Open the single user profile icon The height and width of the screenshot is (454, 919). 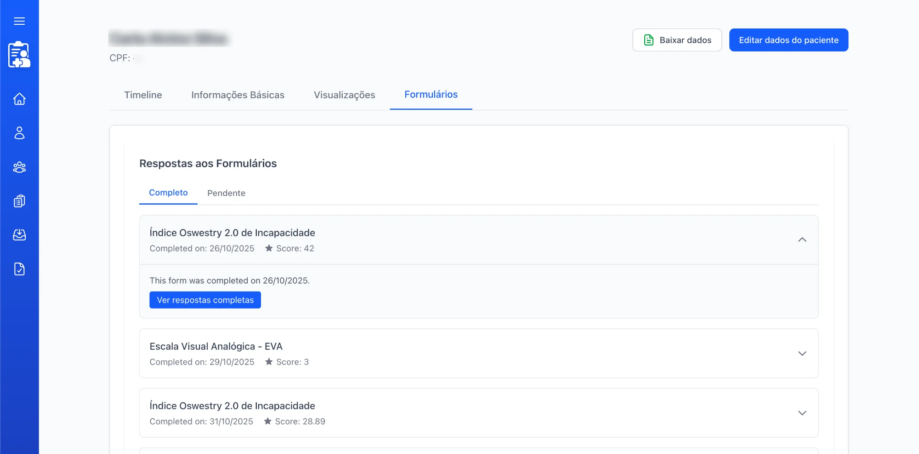[x=19, y=133]
